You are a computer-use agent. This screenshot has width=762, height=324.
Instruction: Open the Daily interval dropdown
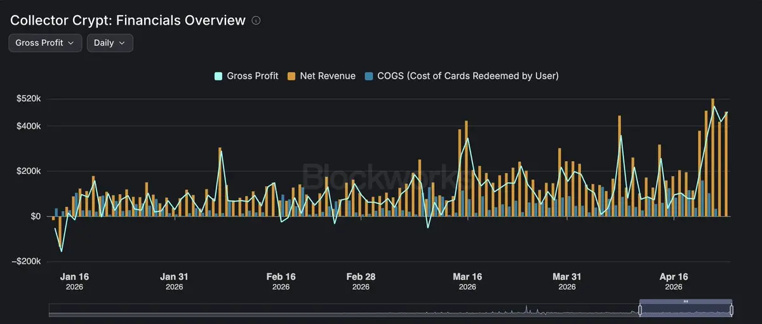tap(110, 43)
